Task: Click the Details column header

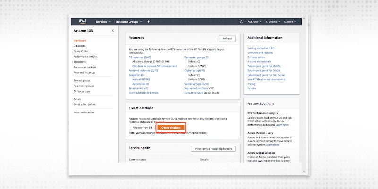Action: coord(205,159)
